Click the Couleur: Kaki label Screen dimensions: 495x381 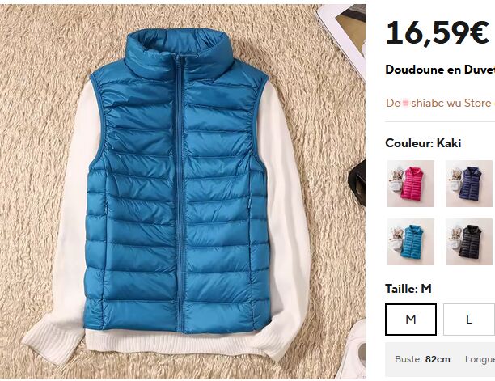pyautogui.click(x=423, y=143)
